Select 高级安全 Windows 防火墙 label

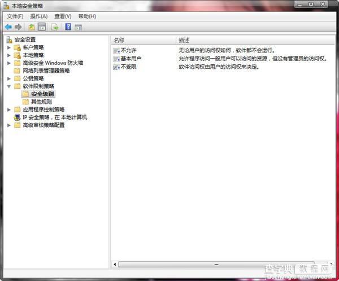click(53, 63)
